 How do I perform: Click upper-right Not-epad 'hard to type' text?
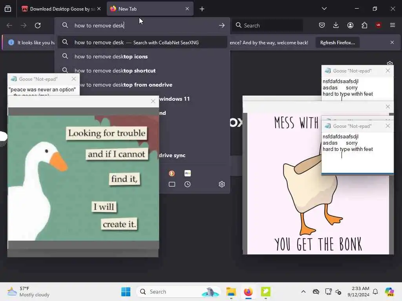click(x=348, y=94)
